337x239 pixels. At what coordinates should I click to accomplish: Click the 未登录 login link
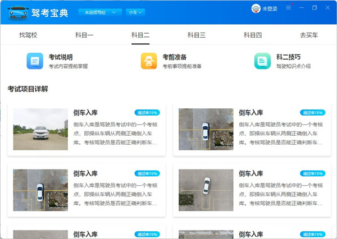[x=270, y=9]
